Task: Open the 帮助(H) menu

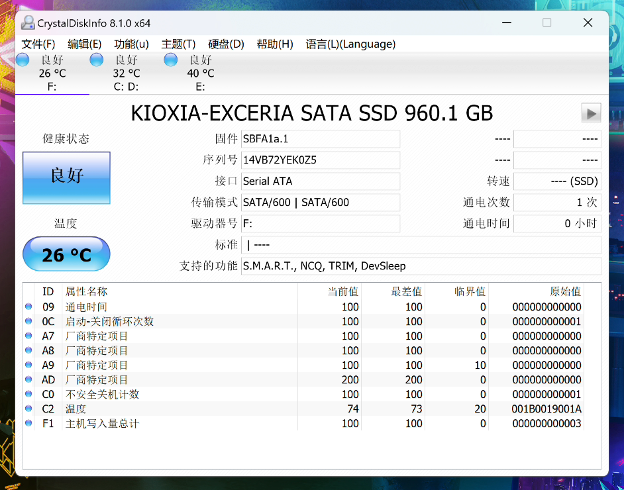Action: [x=275, y=44]
